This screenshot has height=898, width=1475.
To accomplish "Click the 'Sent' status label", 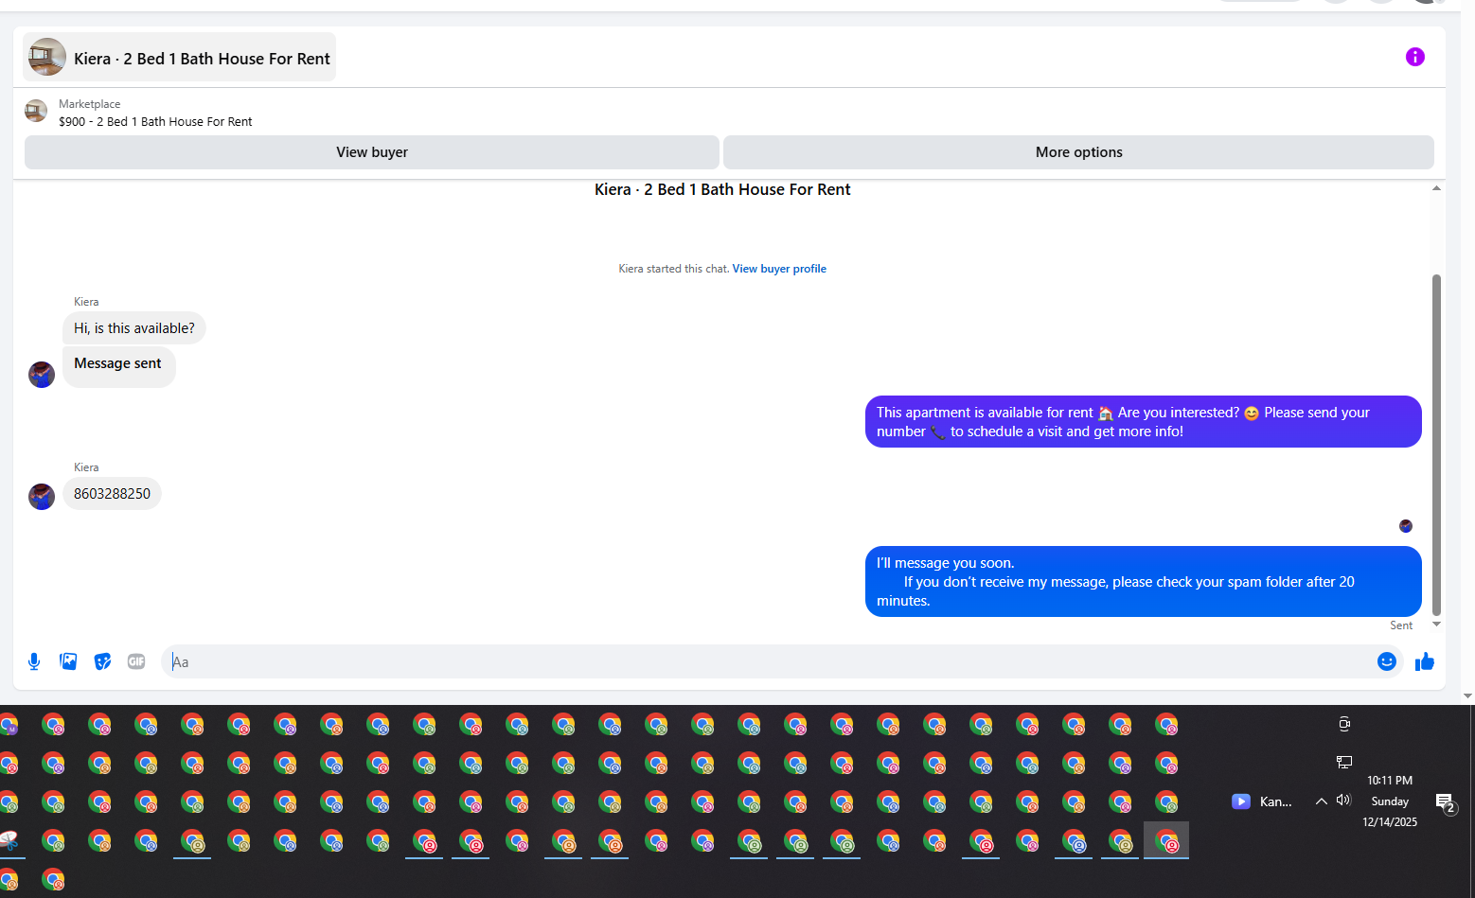I will coord(1401,625).
